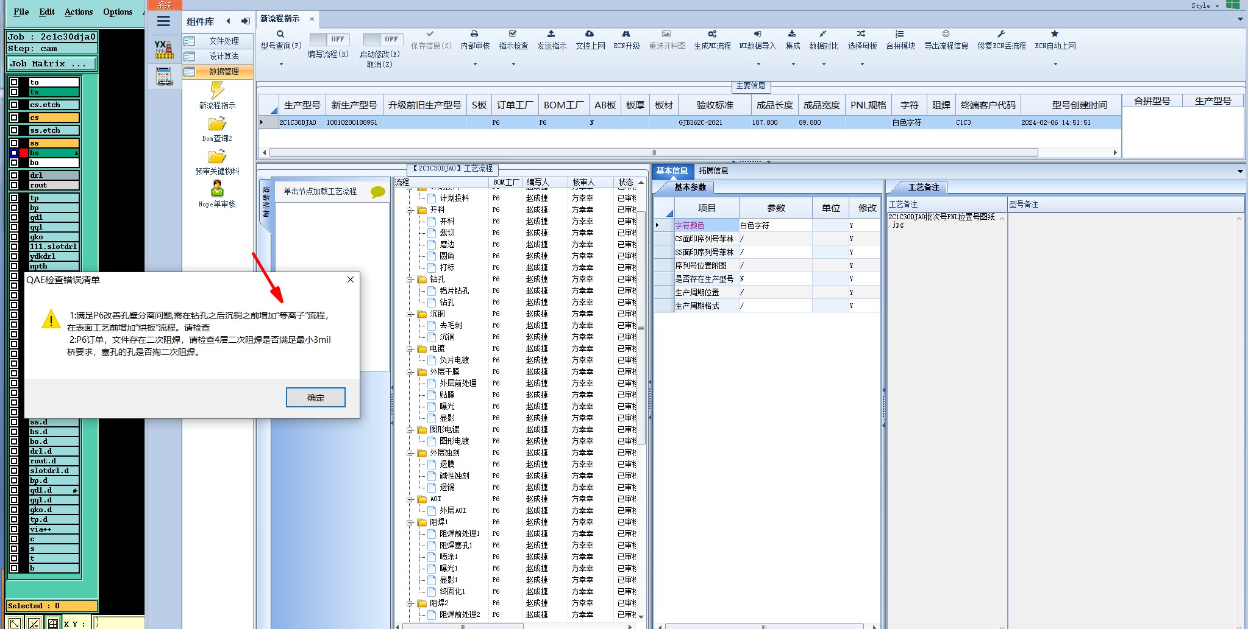Open dropdown arrow under 指示检查

[513, 64]
